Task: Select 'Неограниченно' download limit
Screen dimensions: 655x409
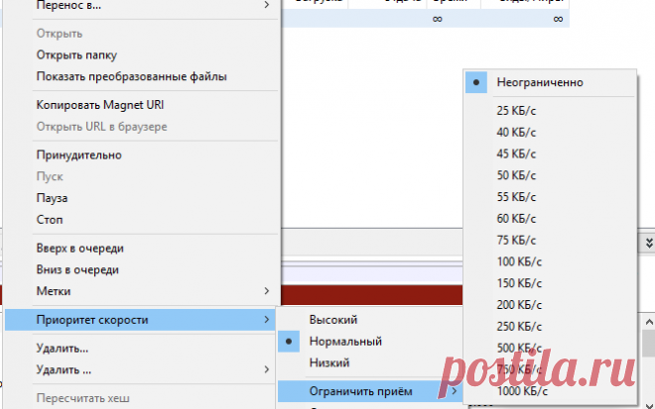Action: coord(550,82)
